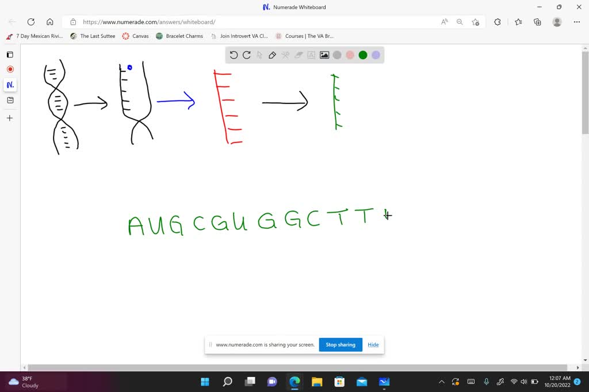Open the browser settings menu via three dots

(x=577, y=21)
